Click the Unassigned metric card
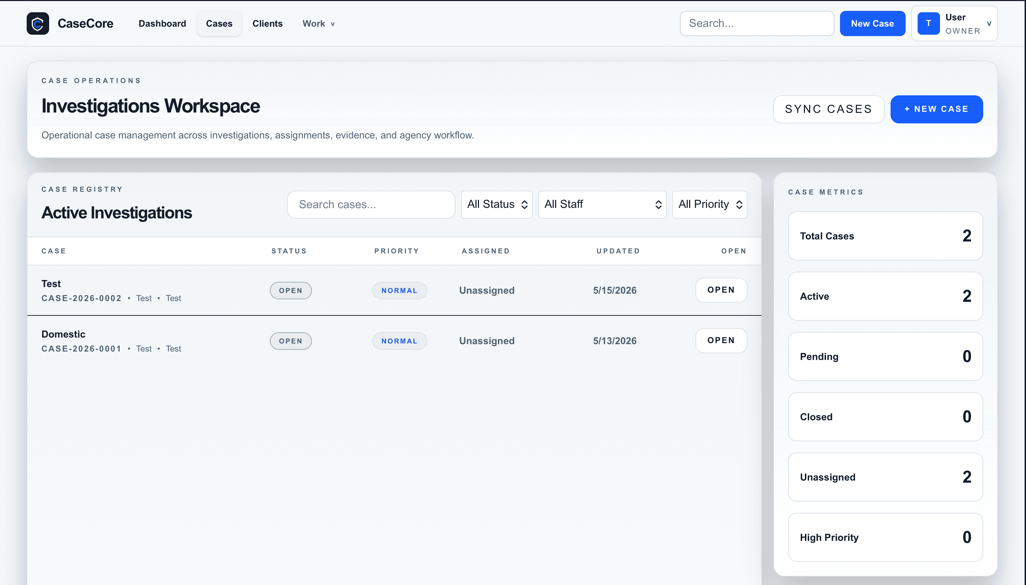1026x585 pixels. (x=885, y=477)
